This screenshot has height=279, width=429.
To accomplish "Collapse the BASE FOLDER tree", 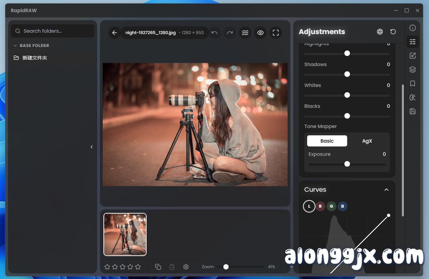I will (x=15, y=46).
